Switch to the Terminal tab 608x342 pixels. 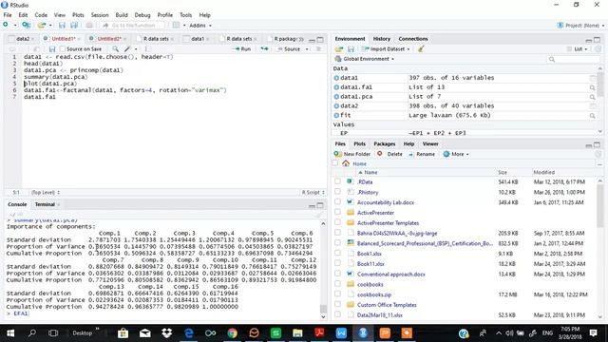(x=45, y=204)
